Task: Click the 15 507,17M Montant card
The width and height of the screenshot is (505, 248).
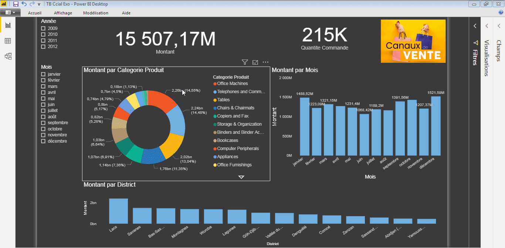Action: [165, 42]
